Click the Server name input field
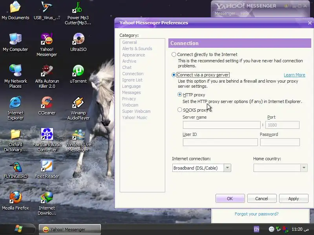Screen dimensions: 314x235 coord(221,125)
